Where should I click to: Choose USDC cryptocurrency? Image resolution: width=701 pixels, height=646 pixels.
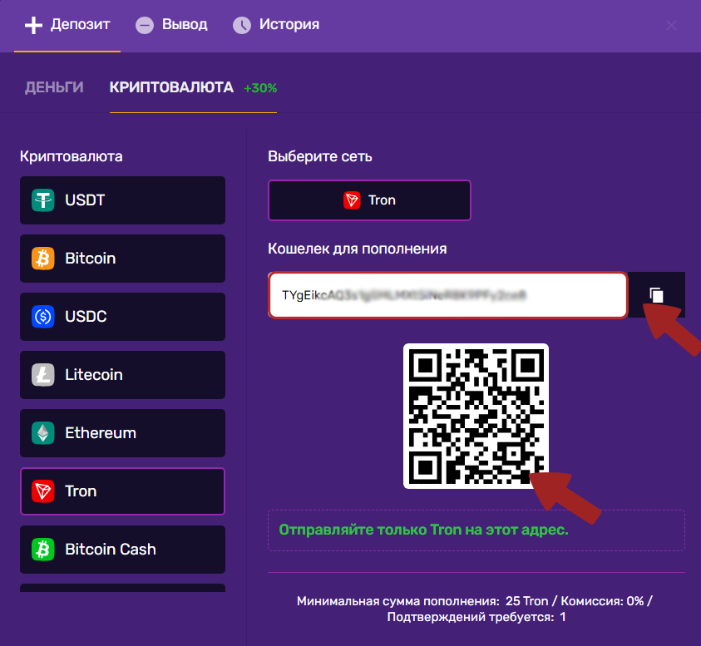coord(122,317)
